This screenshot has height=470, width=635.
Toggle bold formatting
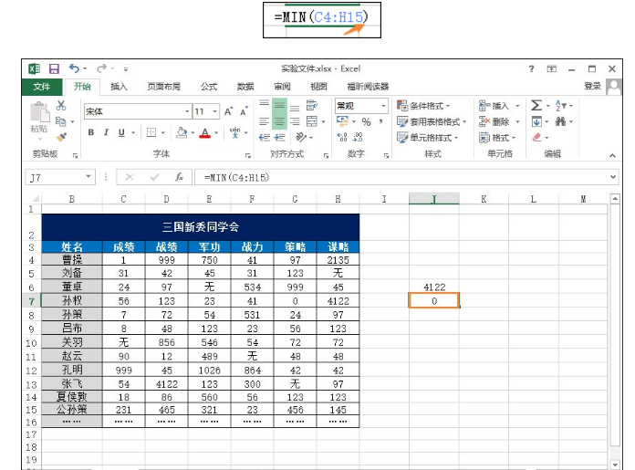91,132
